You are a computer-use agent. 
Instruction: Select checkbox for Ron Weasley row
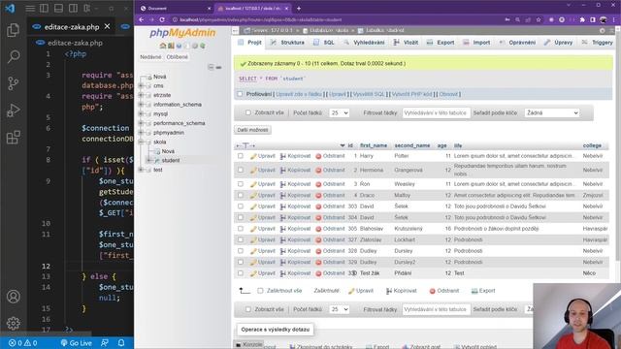[x=241, y=184]
